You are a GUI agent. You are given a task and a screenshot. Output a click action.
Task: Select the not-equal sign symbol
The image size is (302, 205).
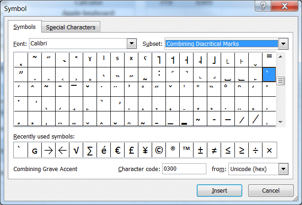click(x=214, y=150)
